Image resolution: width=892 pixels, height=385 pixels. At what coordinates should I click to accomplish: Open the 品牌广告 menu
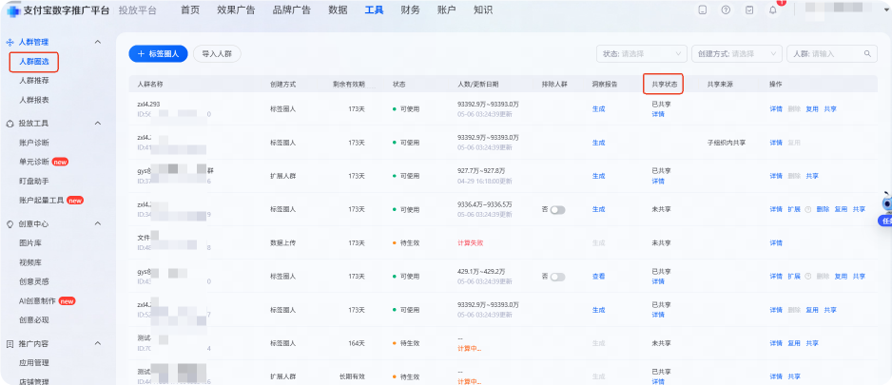[292, 10]
